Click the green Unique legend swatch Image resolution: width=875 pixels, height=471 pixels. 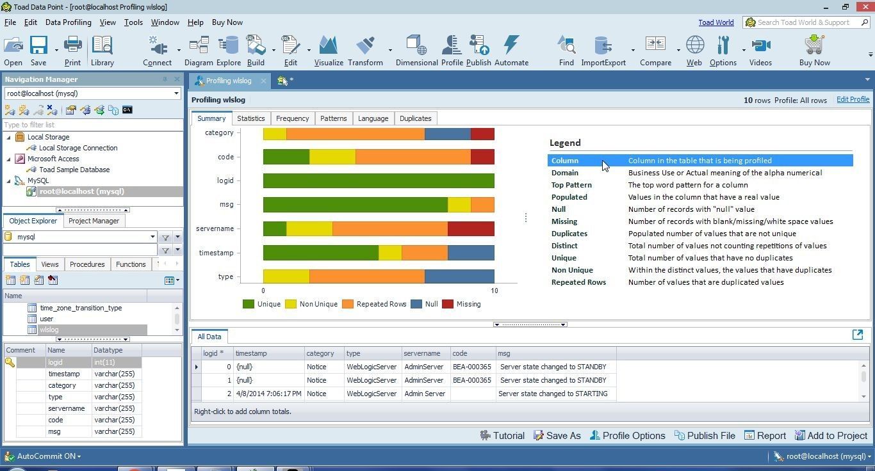(x=249, y=304)
